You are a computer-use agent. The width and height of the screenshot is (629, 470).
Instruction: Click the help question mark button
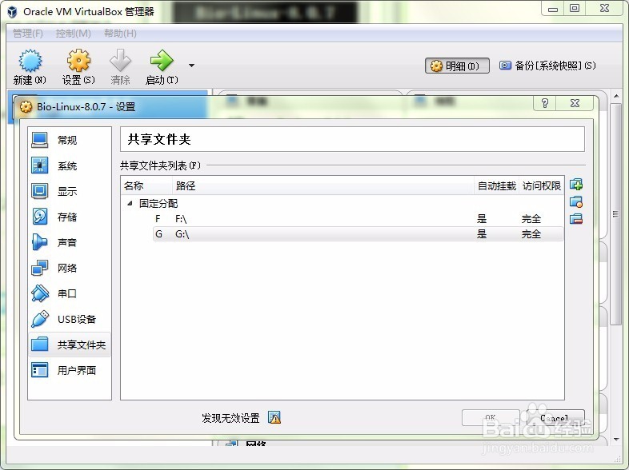pyautogui.click(x=544, y=103)
